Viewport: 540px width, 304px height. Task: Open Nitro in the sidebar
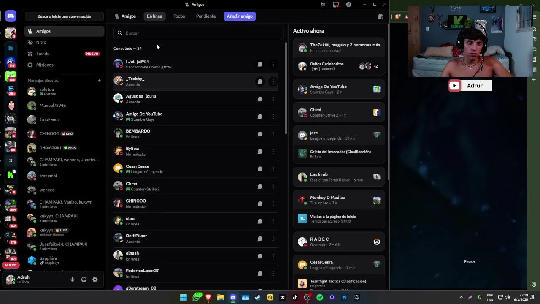pyautogui.click(x=64, y=42)
